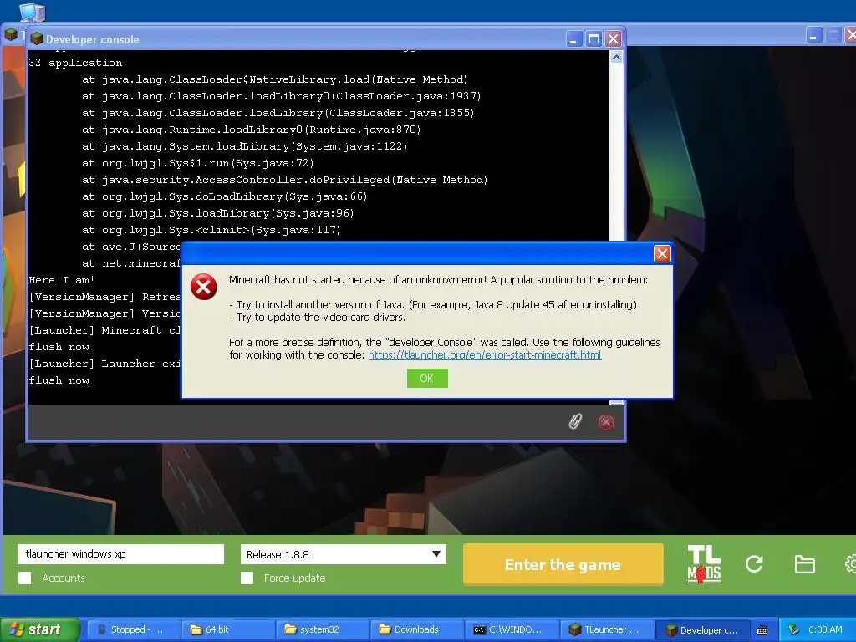The width and height of the screenshot is (856, 642).
Task: Toggle the Accounts checkbox
Action: (x=24, y=578)
